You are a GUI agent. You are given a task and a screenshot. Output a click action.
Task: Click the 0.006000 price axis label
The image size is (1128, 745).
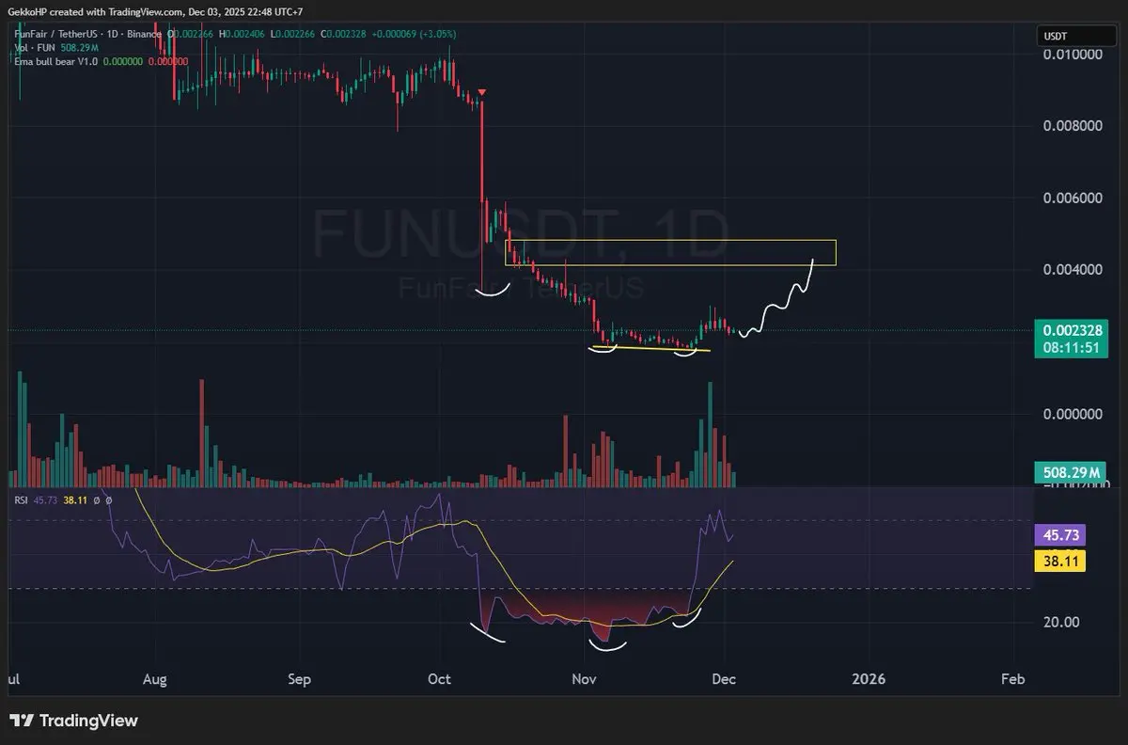point(1073,198)
